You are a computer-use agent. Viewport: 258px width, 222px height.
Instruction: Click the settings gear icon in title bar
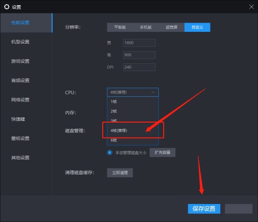[7, 7]
